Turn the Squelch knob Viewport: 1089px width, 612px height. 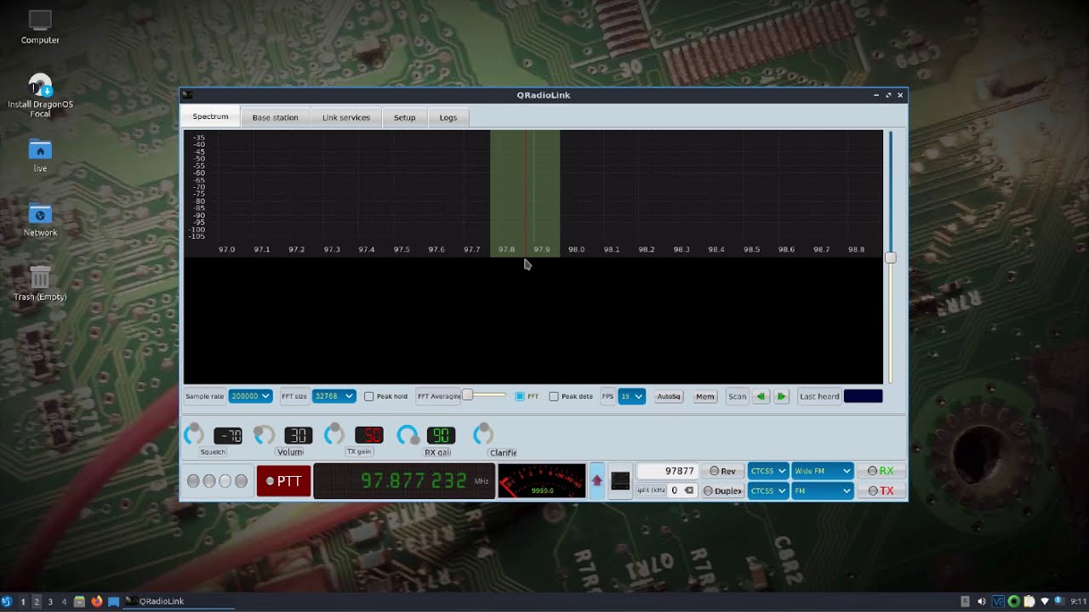[x=194, y=434]
